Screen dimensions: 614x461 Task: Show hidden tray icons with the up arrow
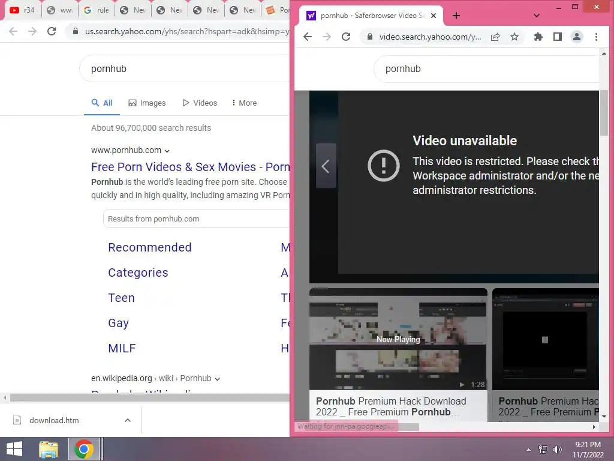point(529,449)
